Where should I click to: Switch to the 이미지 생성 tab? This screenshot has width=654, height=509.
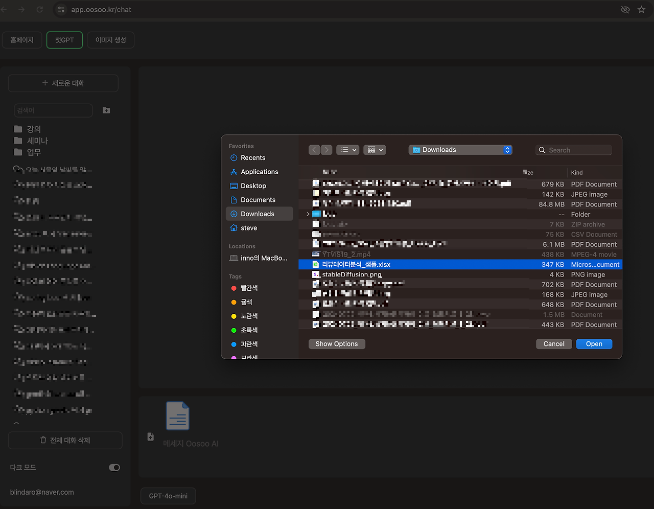[110, 40]
